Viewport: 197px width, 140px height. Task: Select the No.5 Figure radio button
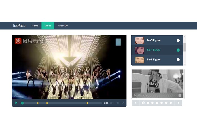tap(178, 60)
